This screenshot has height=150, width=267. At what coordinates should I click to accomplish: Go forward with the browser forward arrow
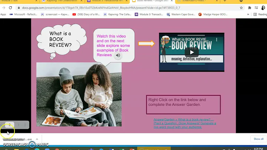(4, 8)
